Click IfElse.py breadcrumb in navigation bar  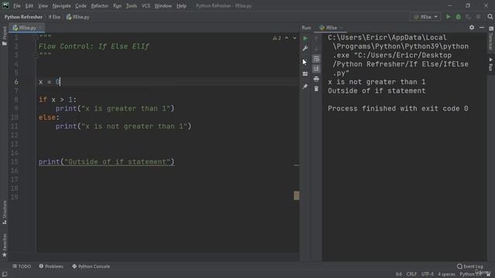(x=78, y=17)
